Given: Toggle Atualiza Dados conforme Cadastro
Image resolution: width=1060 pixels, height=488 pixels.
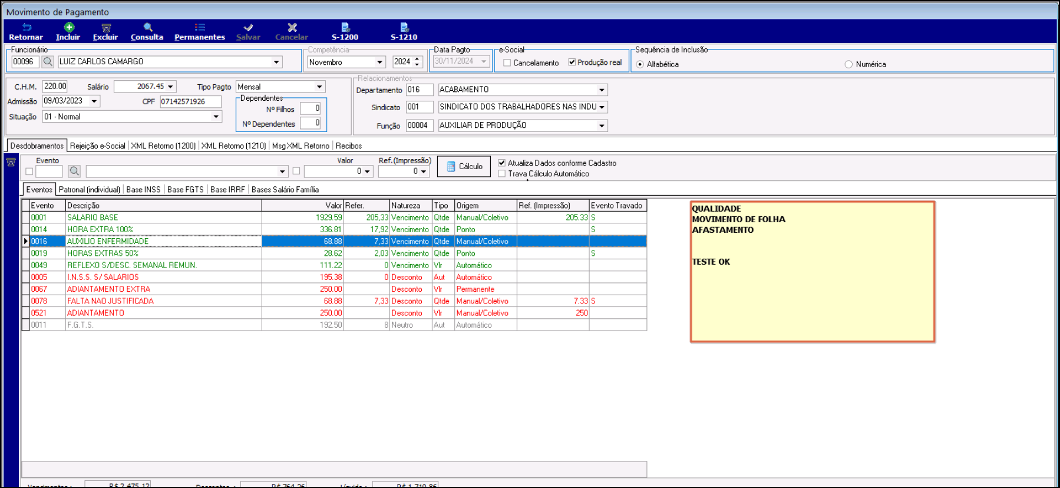Looking at the screenshot, I should [x=501, y=163].
